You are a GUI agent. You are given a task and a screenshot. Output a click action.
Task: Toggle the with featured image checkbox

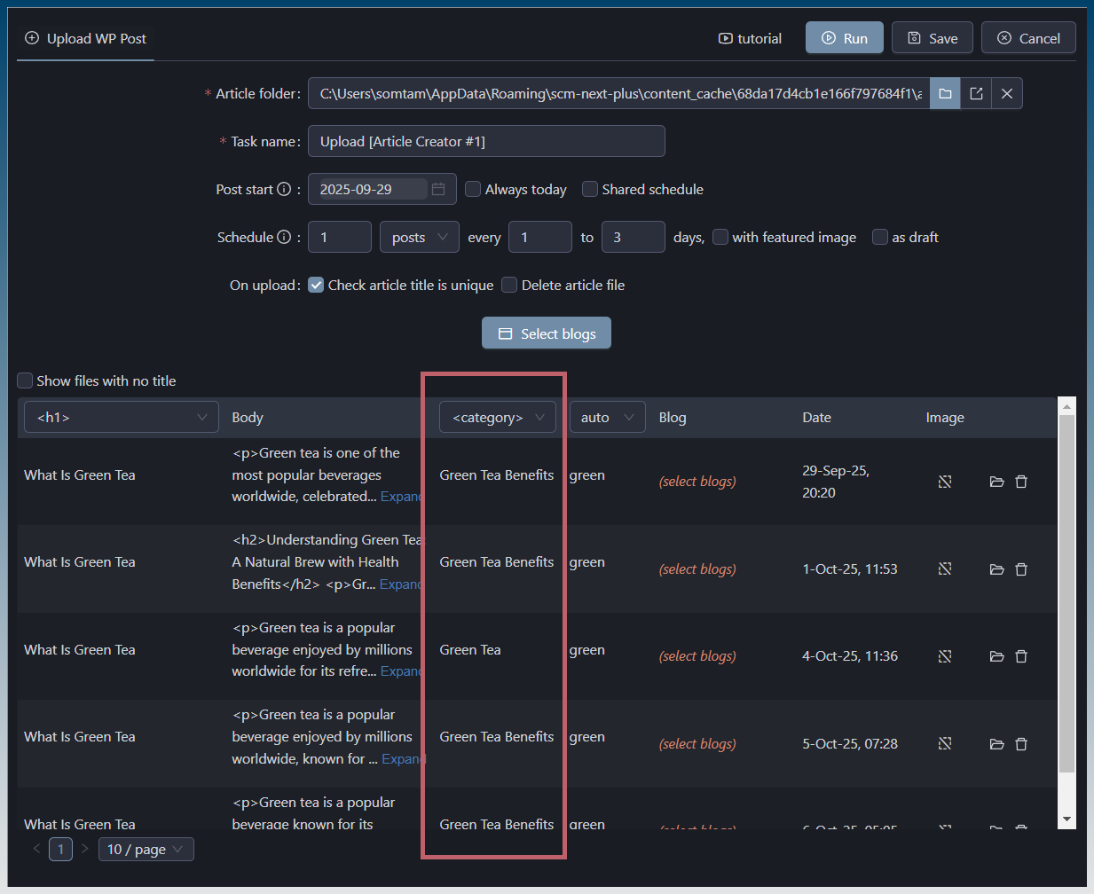(720, 238)
